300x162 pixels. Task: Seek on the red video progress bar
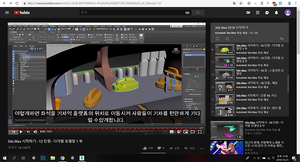(x=106, y=128)
